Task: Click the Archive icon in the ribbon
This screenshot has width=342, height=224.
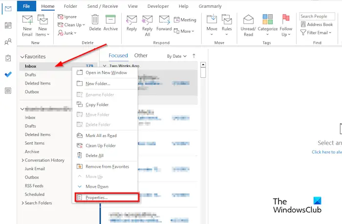Action: tap(110, 20)
